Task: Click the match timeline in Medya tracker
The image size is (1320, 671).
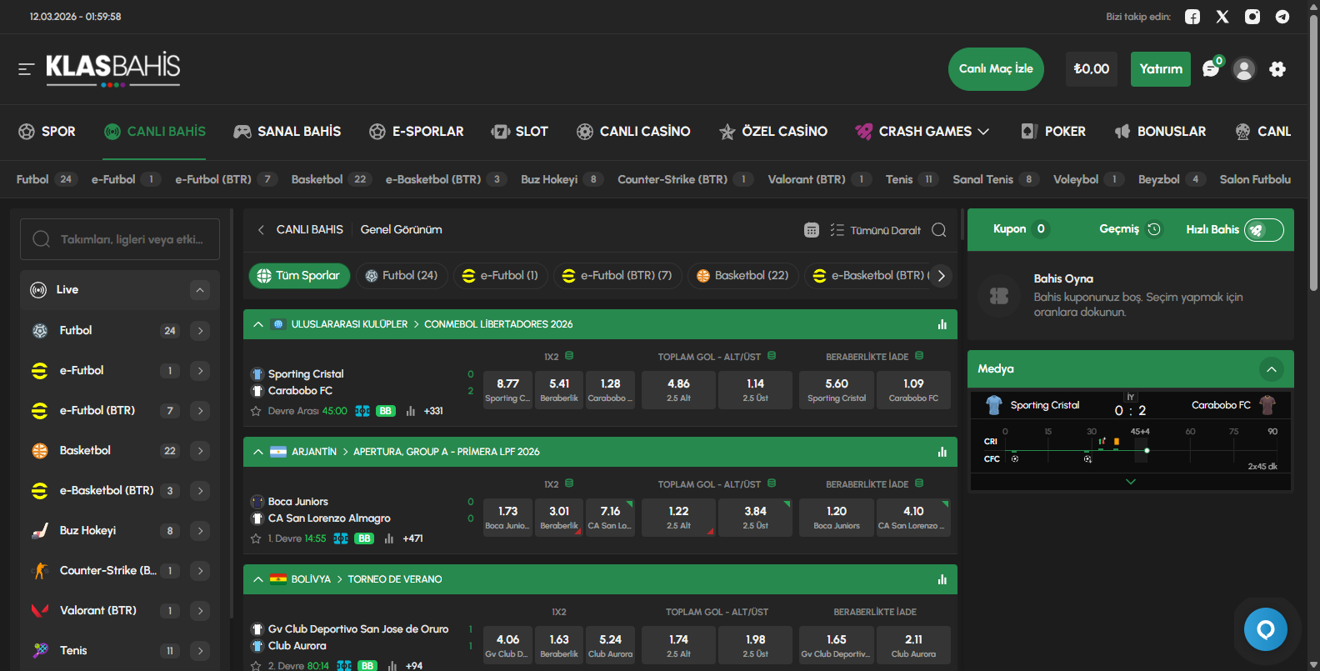Action: [1131, 448]
